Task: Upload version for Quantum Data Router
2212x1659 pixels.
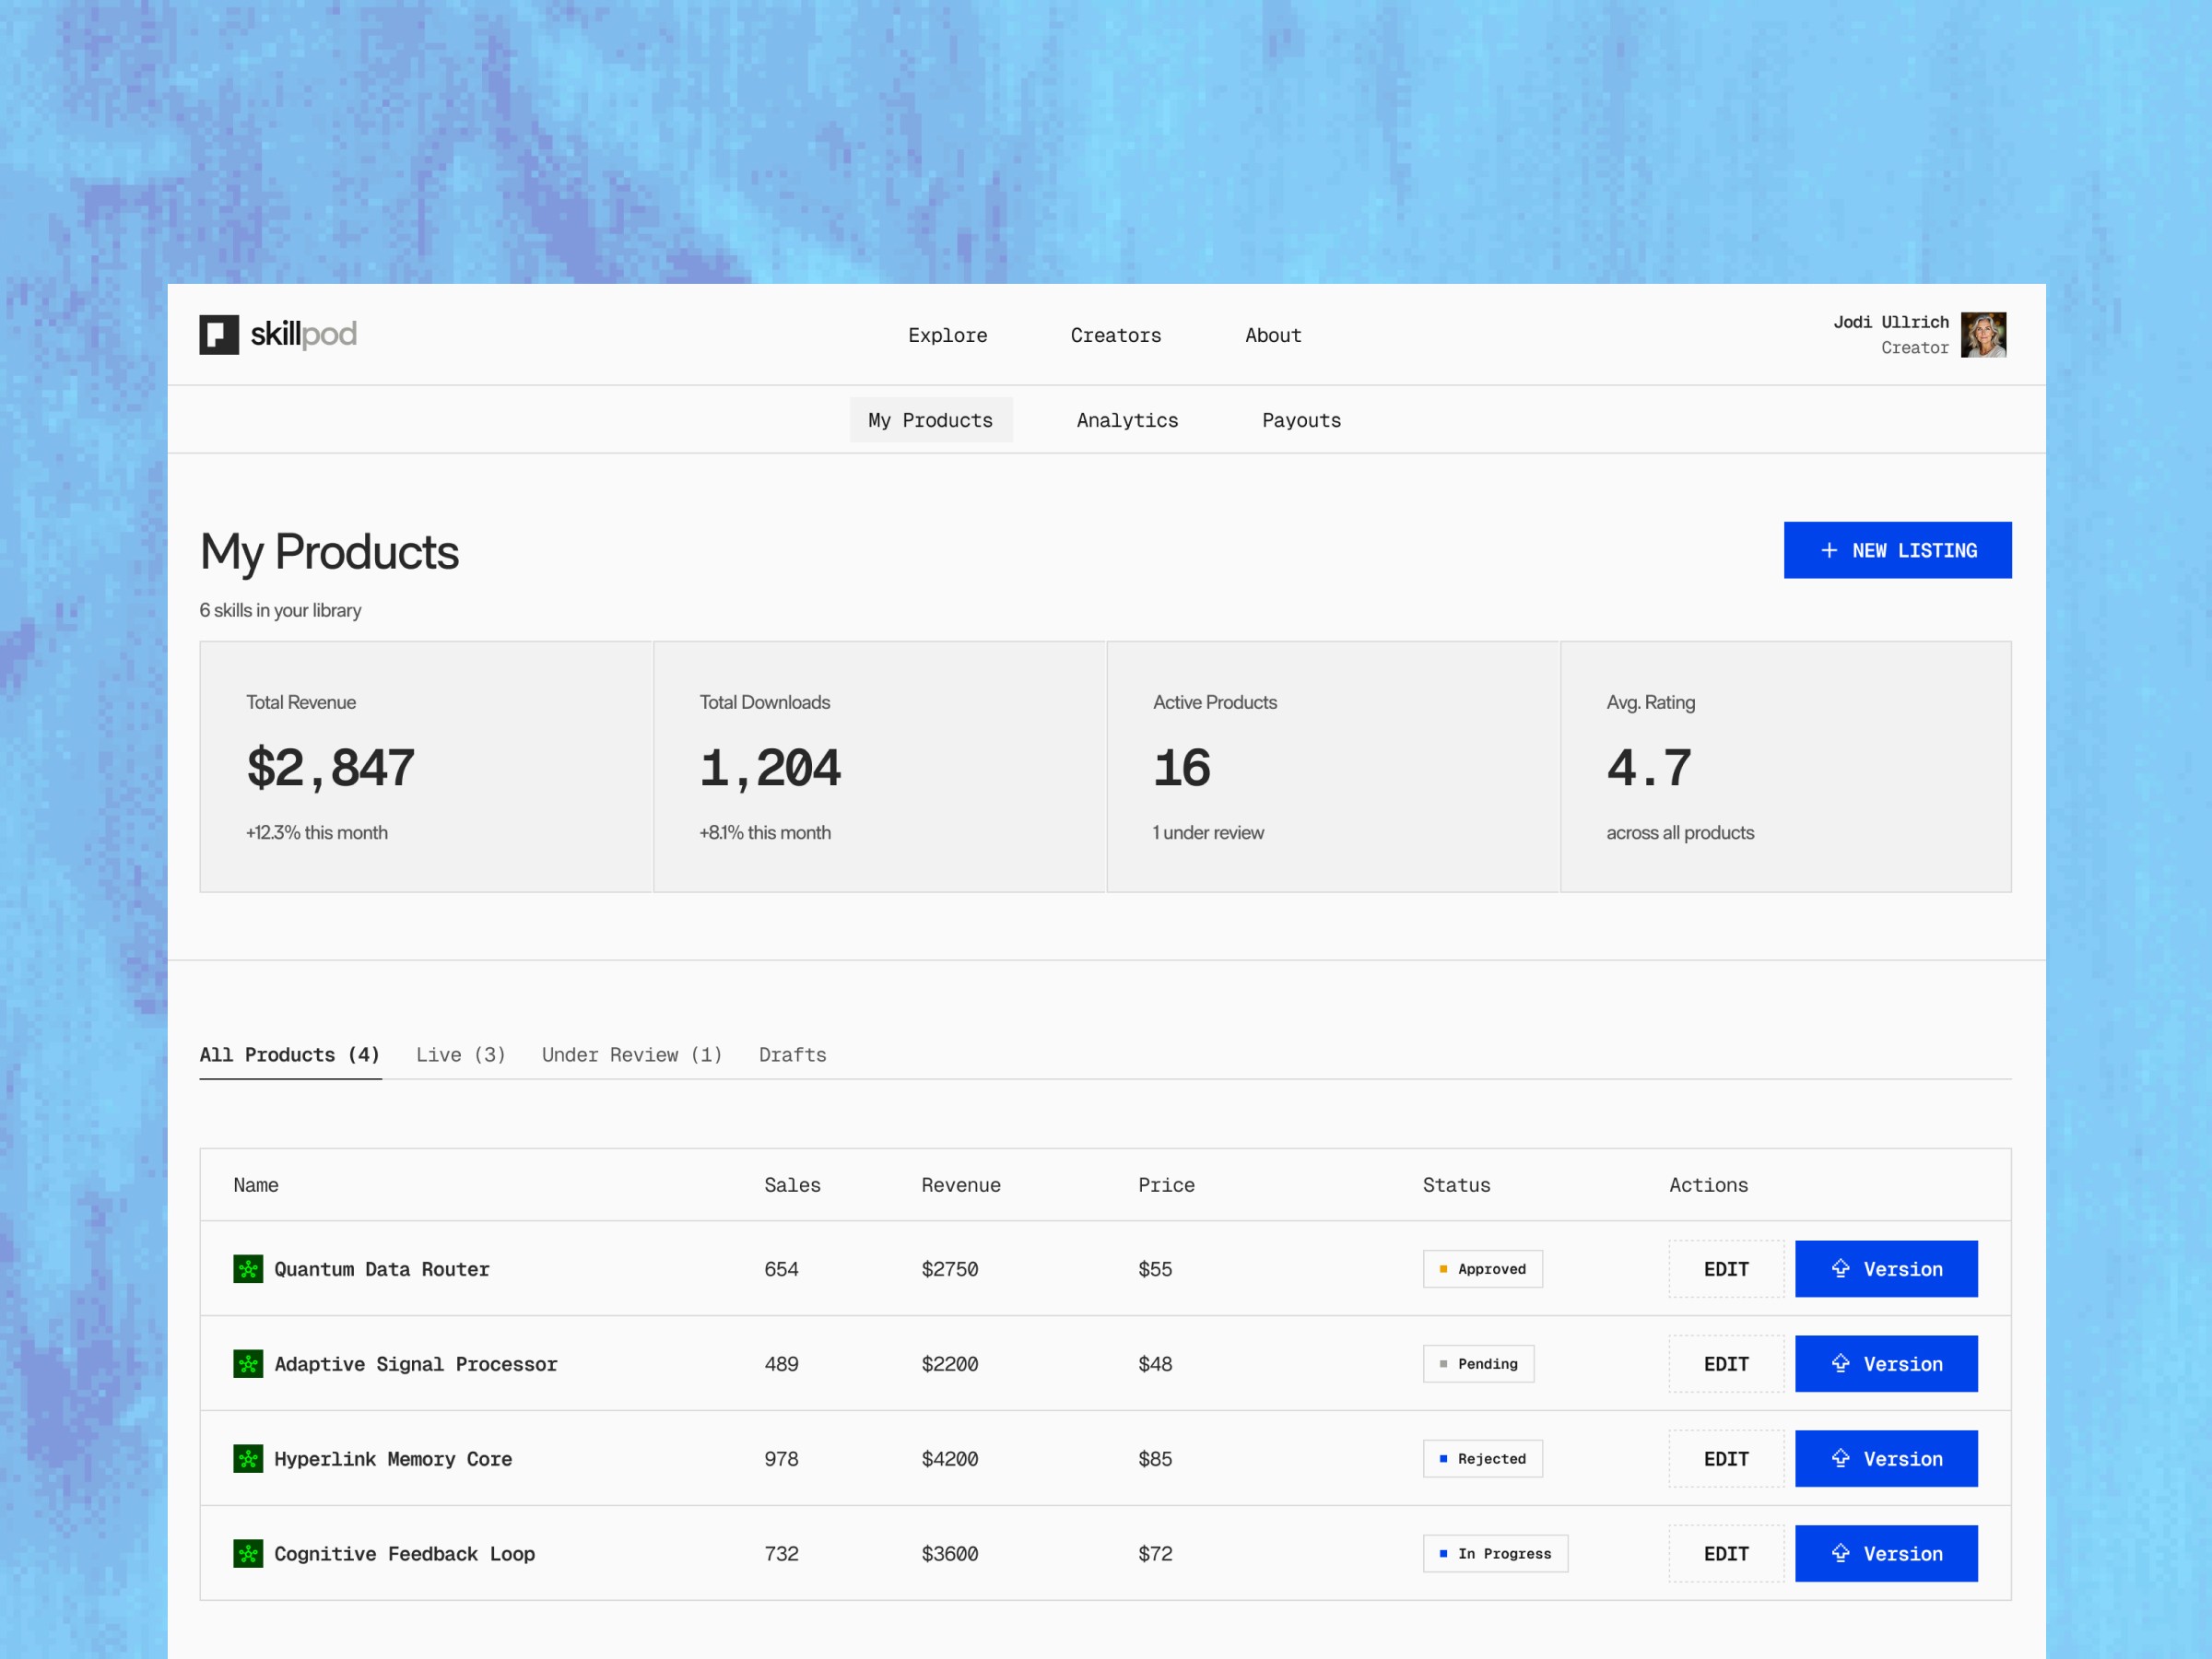Action: click(1885, 1269)
